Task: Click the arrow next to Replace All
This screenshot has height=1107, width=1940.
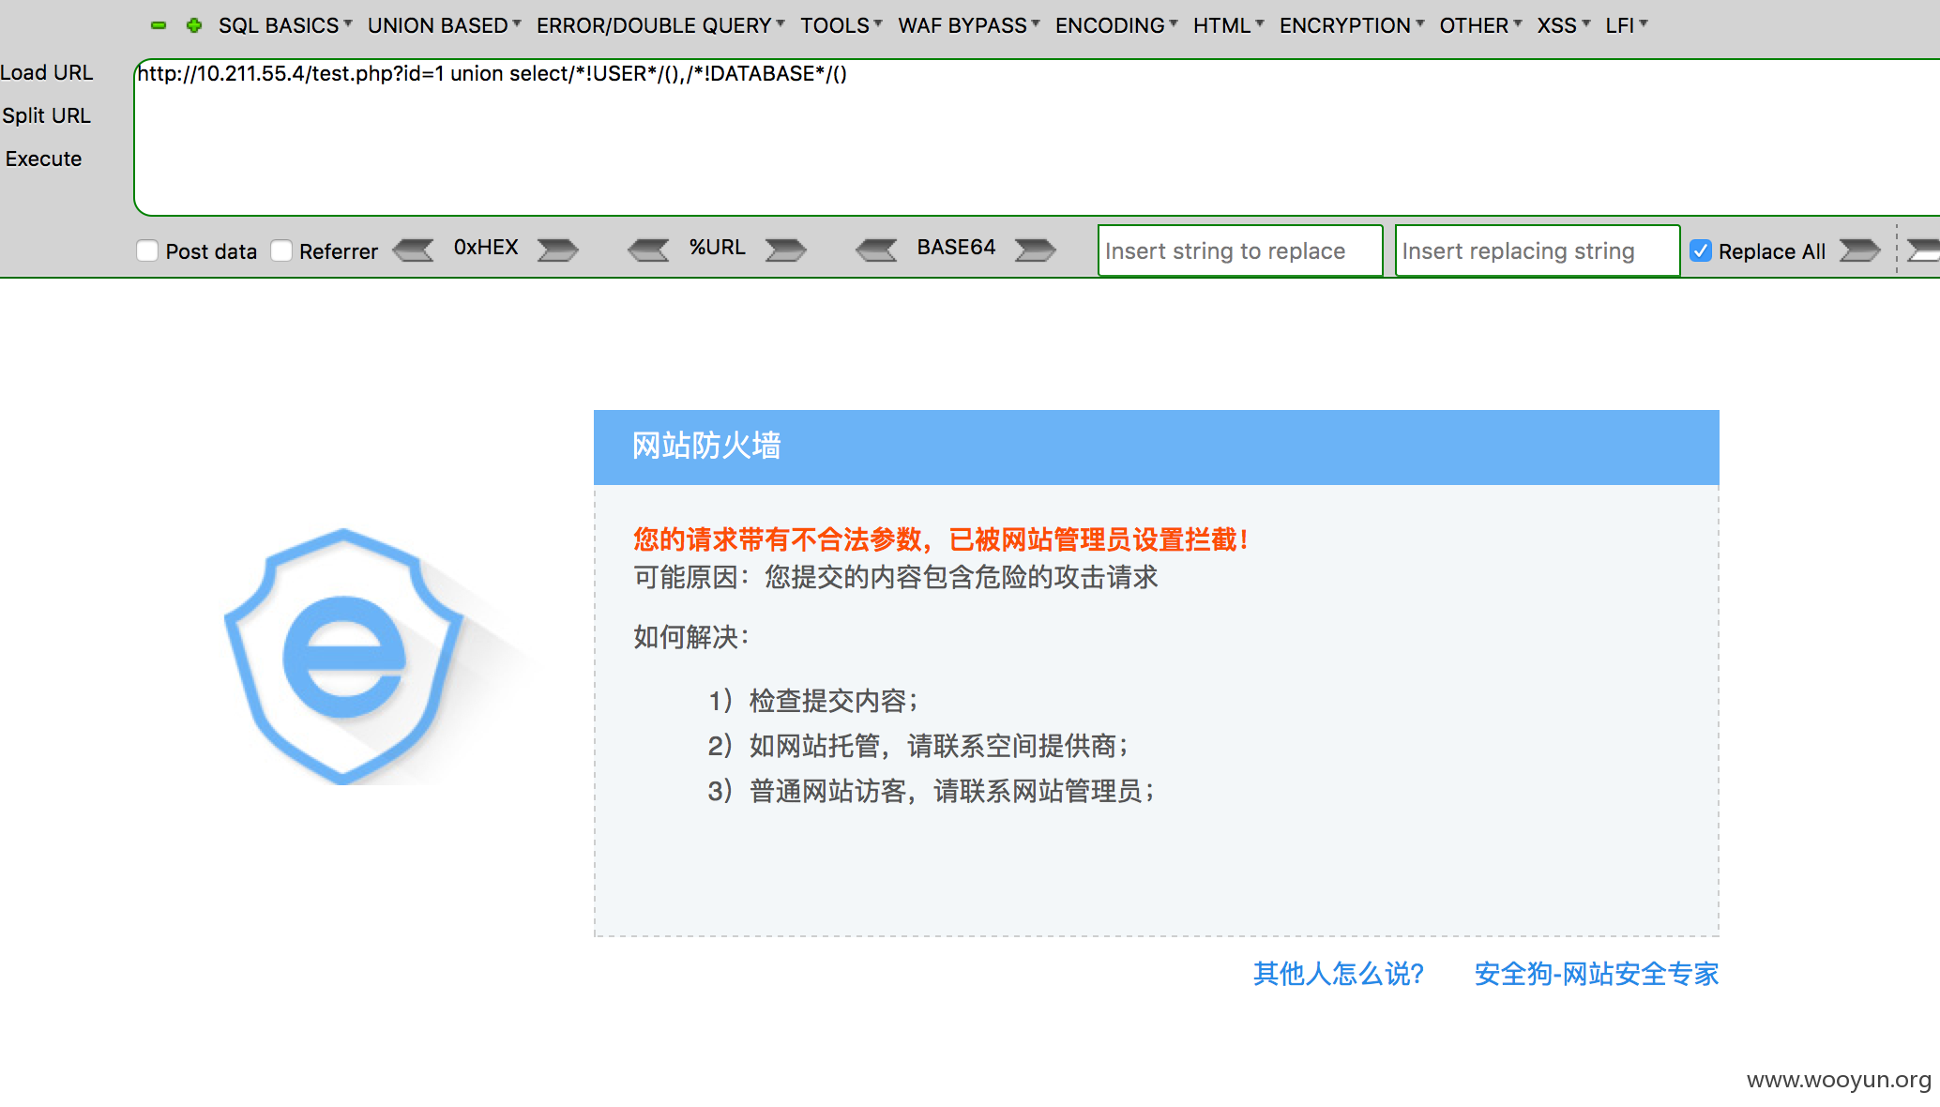Action: (1859, 250)
